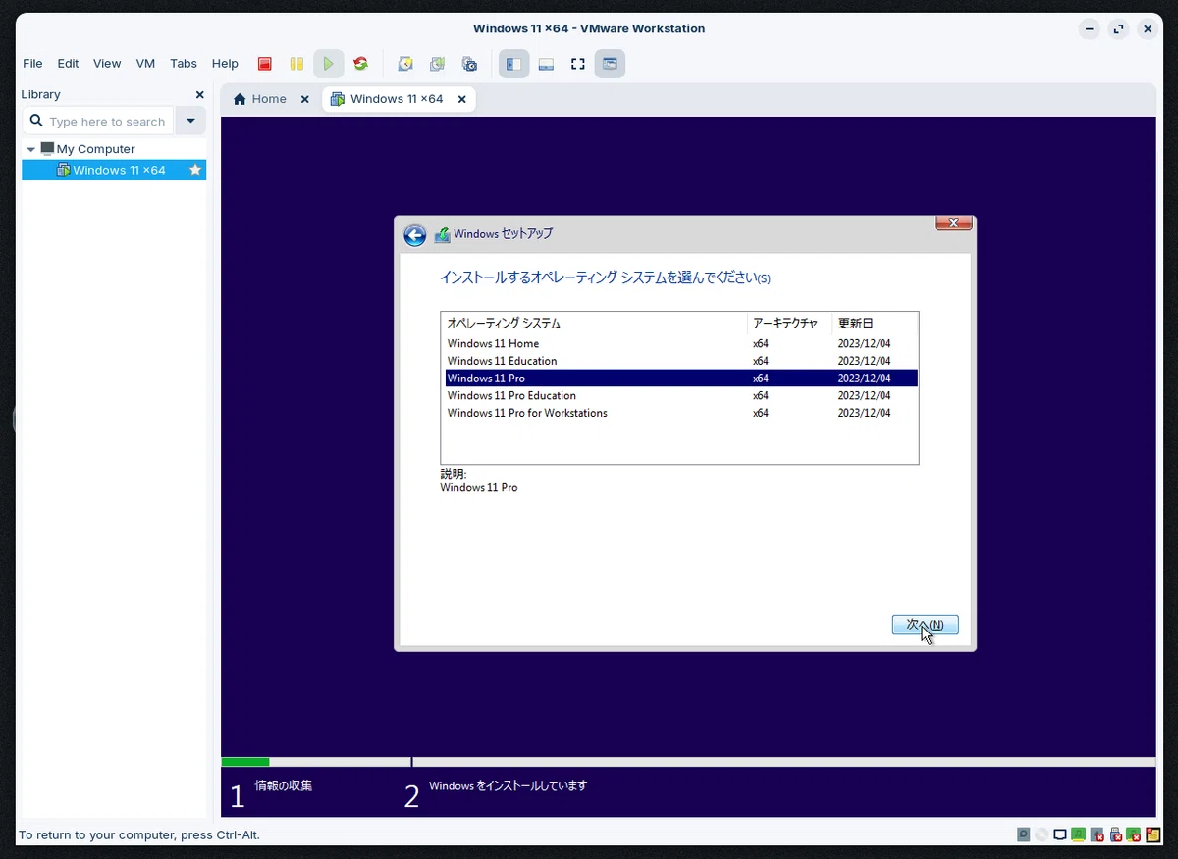The height and width of the screenshot is (859, 1178).
Task: Click the green power on play icon
Action: click(329, 64)
